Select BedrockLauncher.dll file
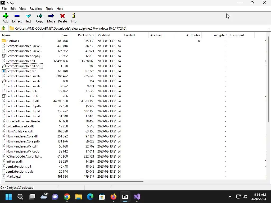 pos(21,61)
